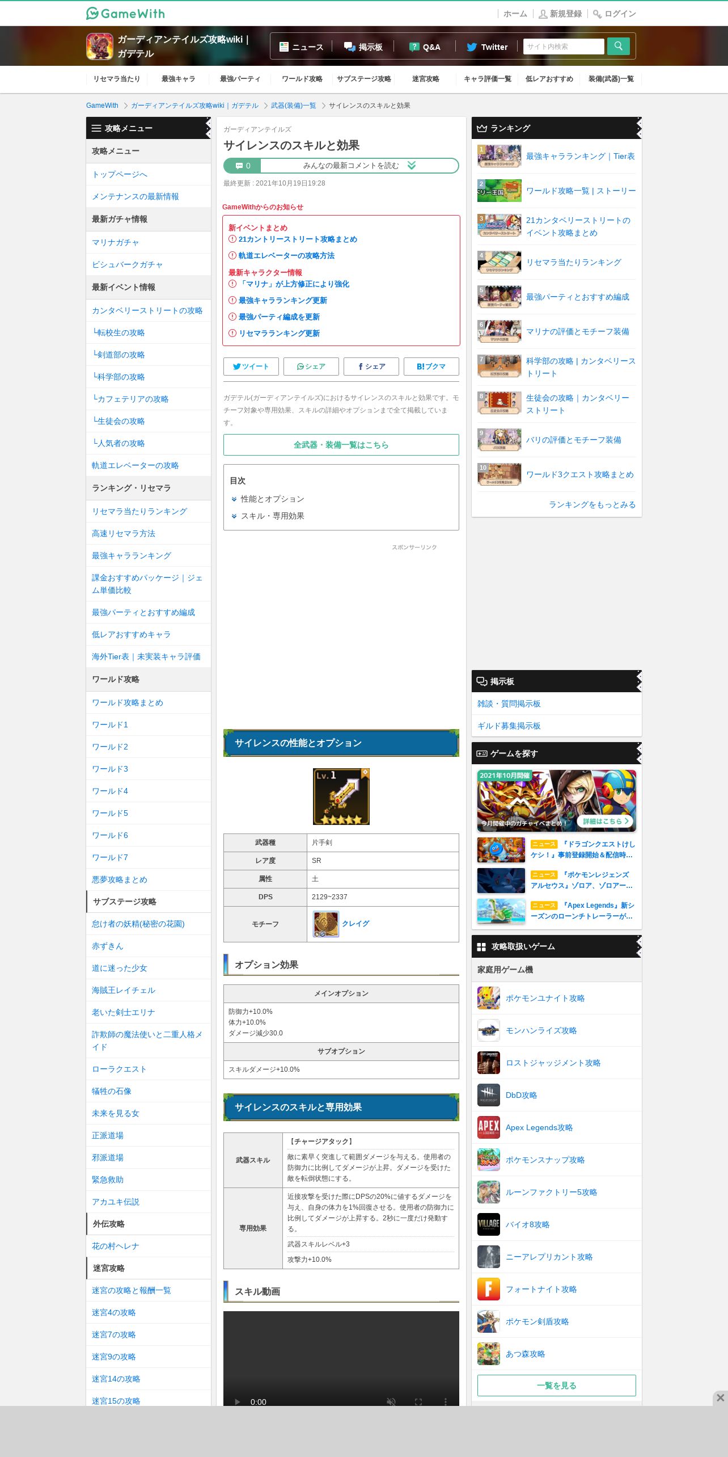Open Apex Legends攻略 icon

pos(489,1127)
